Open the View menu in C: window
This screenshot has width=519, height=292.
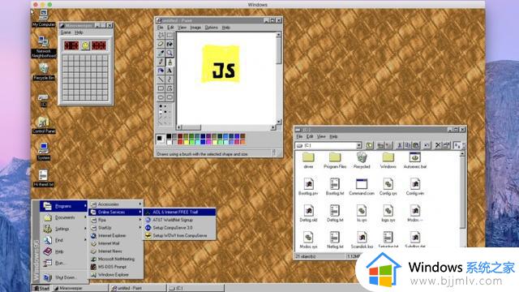pos(321,136)
